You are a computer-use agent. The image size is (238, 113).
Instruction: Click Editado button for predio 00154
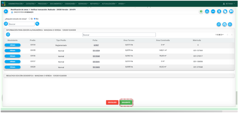12,45
